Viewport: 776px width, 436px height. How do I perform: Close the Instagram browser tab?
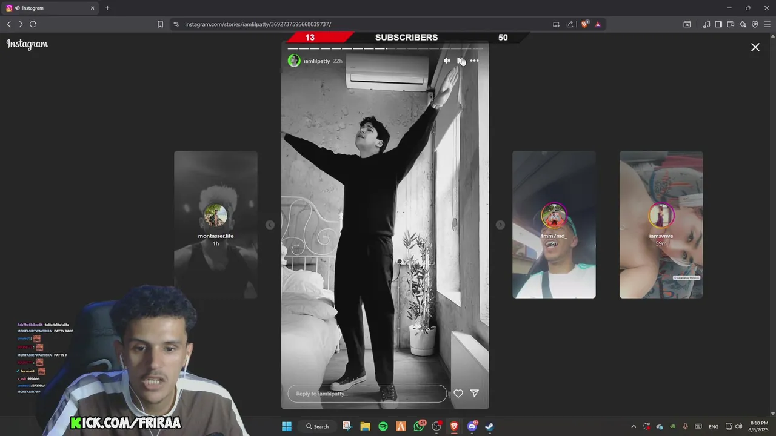click(x=93, y=8)
